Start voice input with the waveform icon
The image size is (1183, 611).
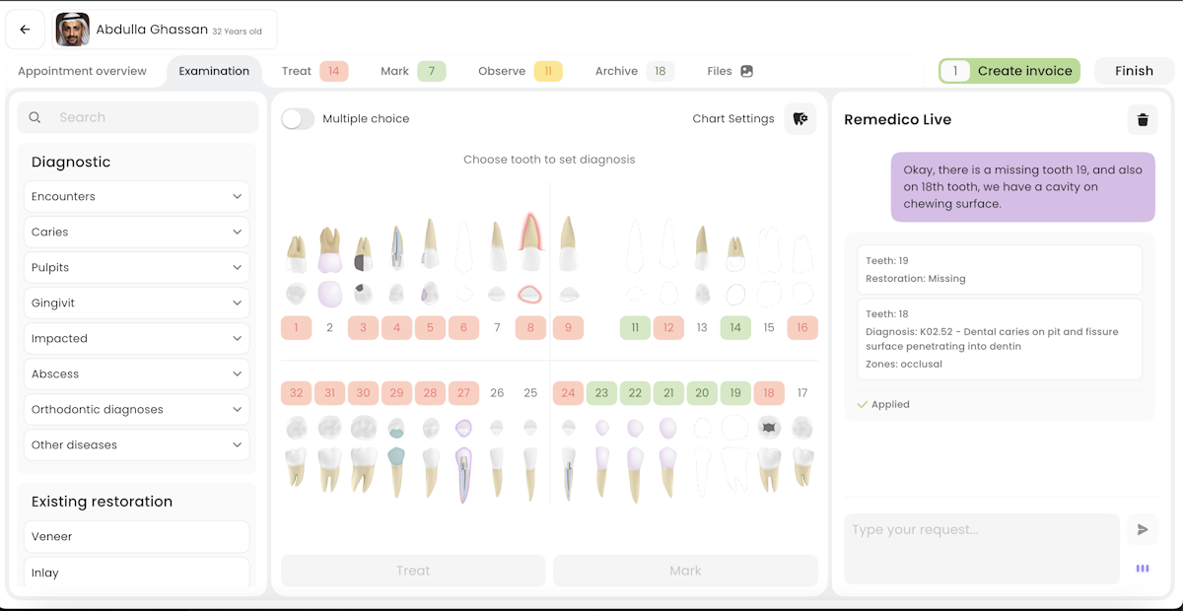(1142, 569)
